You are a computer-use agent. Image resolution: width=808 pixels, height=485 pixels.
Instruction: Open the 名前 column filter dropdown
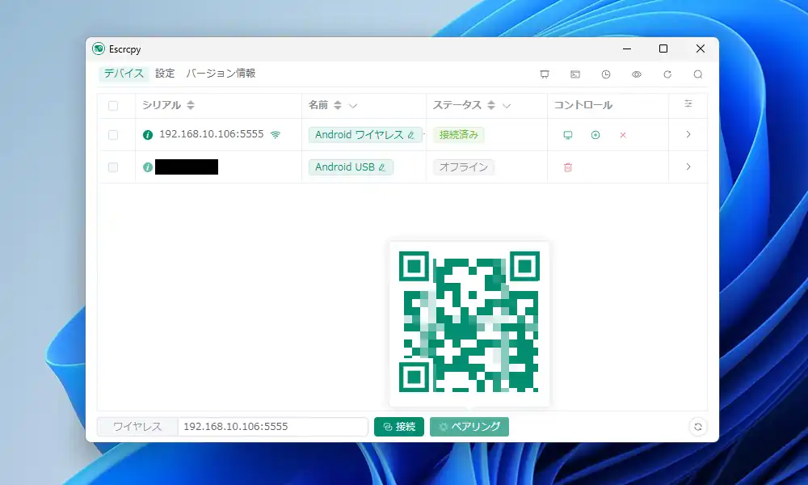point(353,105)
